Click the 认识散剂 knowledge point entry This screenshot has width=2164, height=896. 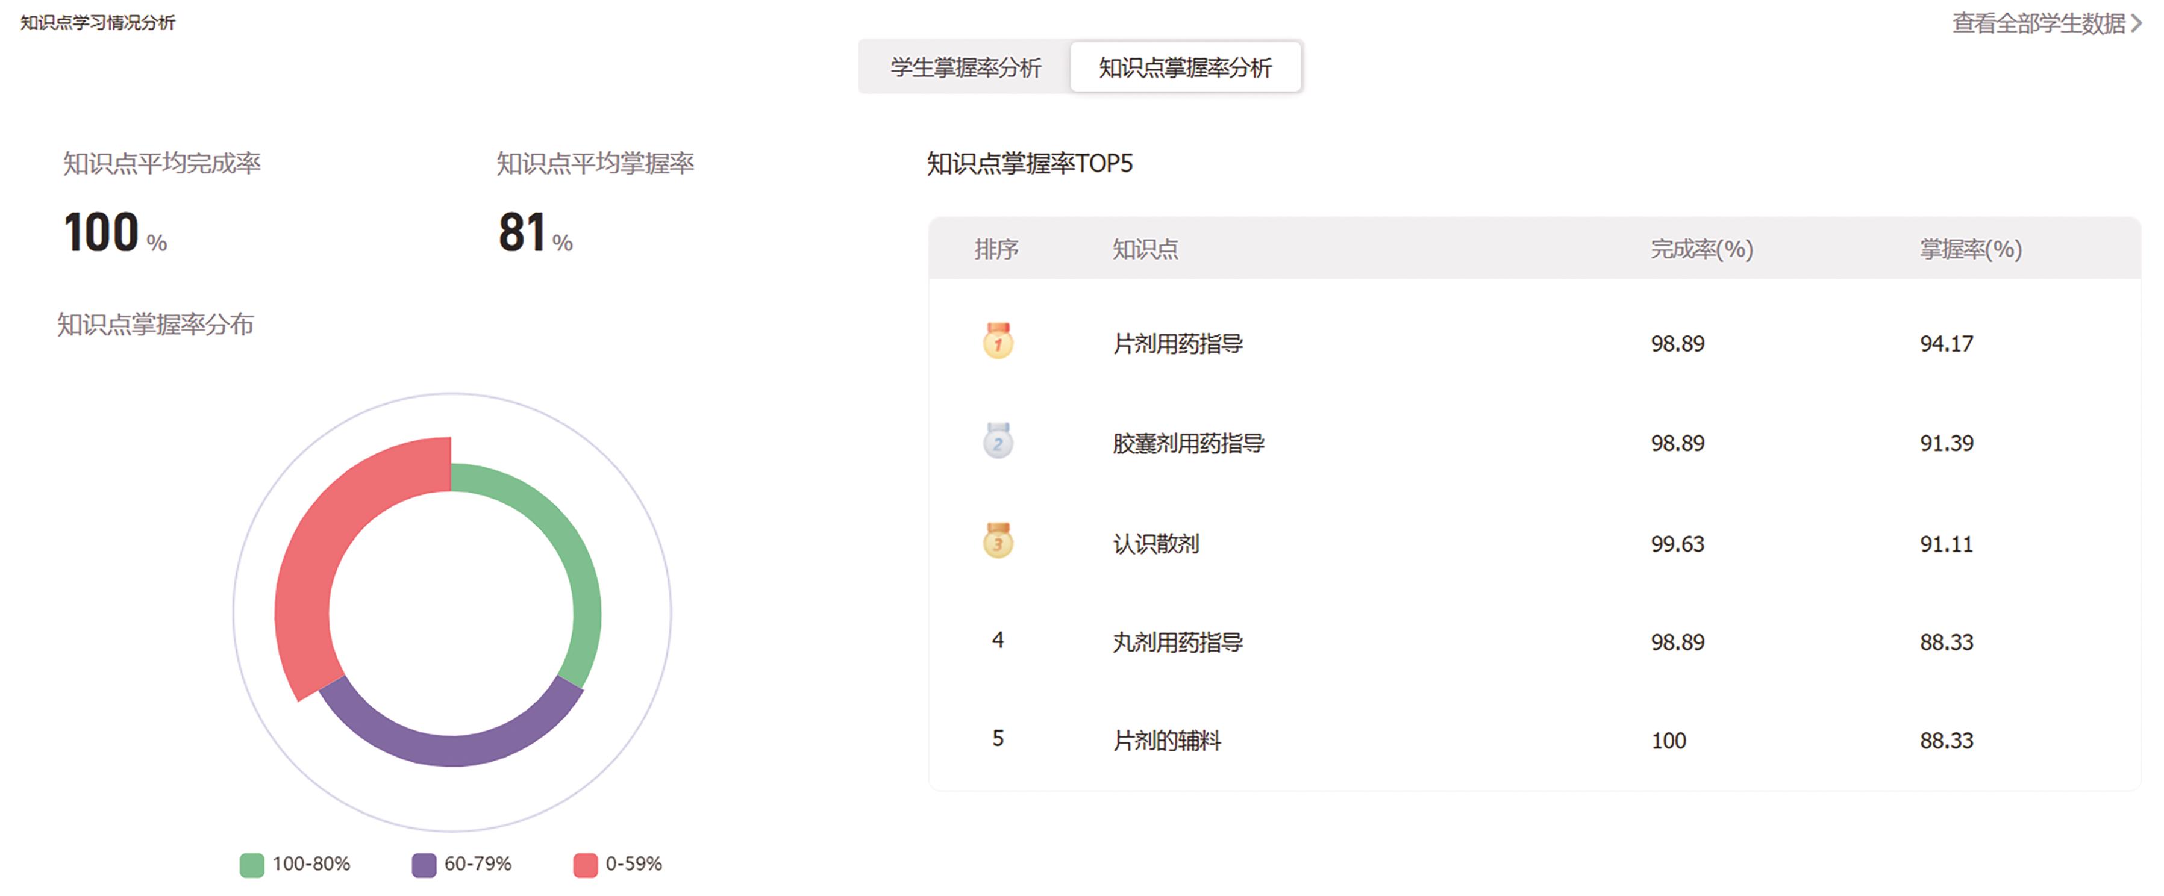point(1155,543)
